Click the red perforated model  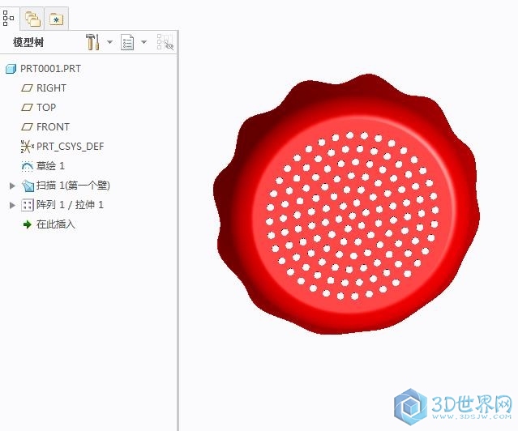[x=346, y=204]
